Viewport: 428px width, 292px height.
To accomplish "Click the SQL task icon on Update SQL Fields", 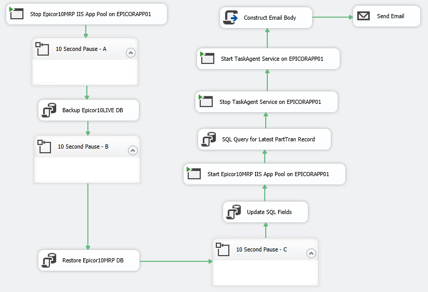I will click(234, 212).
